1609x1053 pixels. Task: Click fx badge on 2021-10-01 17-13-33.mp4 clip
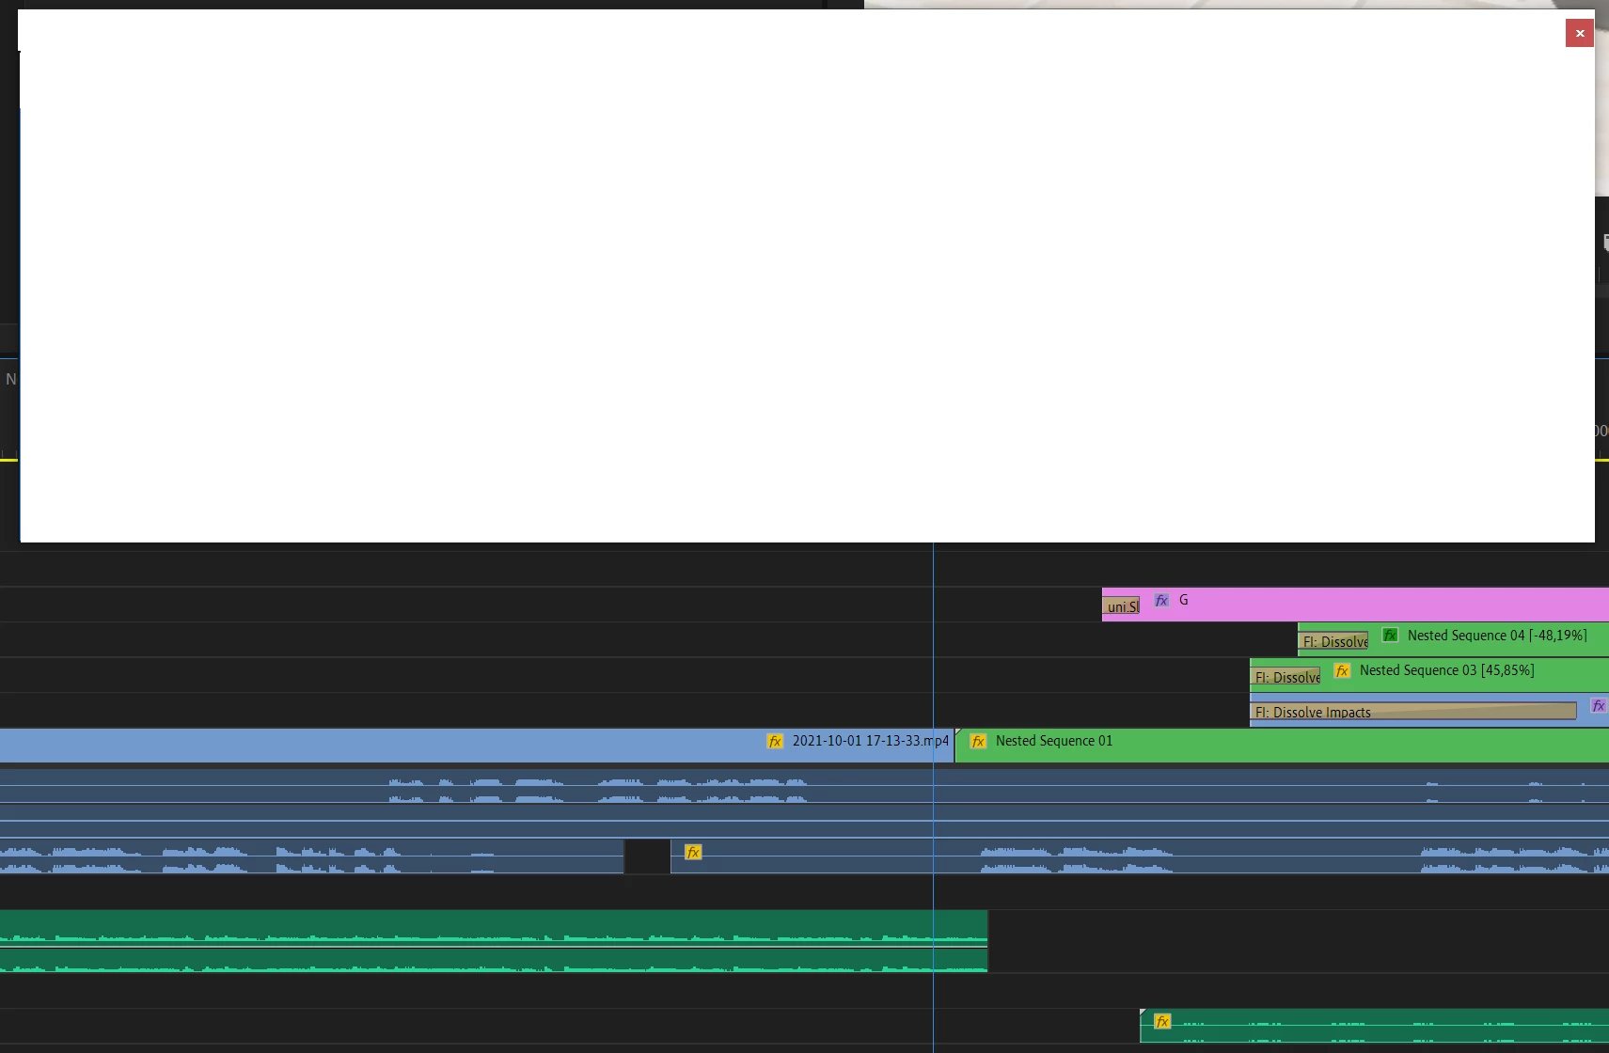pyautogui.click(x=775, y=741)
